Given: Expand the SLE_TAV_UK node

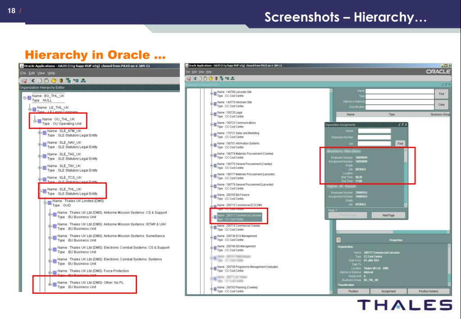Looking at the screenshot, I should pos(40,168).
